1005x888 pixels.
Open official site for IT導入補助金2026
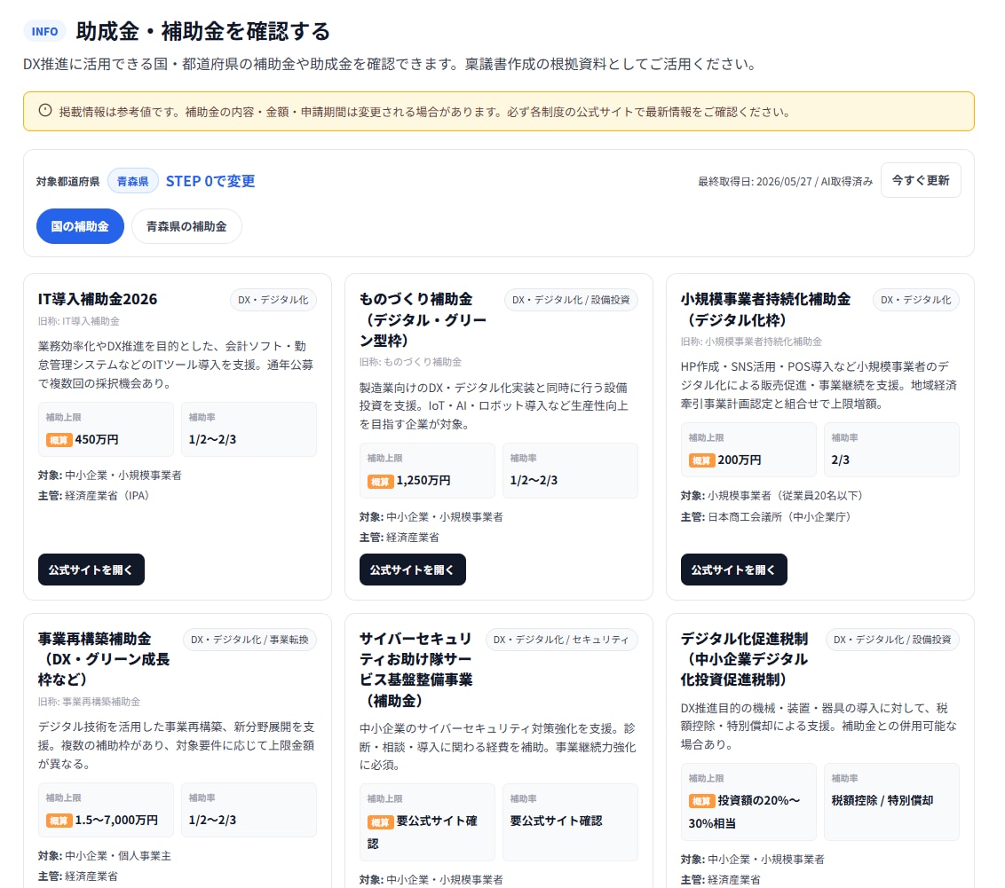[x=91, y=570]
